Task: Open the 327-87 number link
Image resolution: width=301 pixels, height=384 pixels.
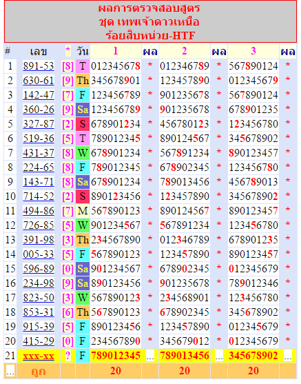Action: 39,124
